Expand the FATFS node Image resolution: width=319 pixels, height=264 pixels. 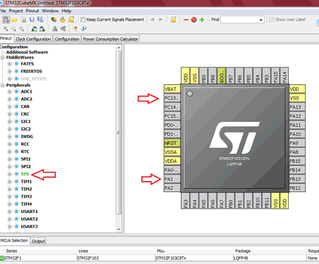9,64
